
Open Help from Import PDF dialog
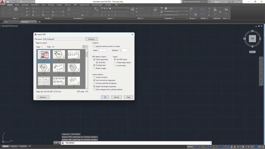point(128,97)
